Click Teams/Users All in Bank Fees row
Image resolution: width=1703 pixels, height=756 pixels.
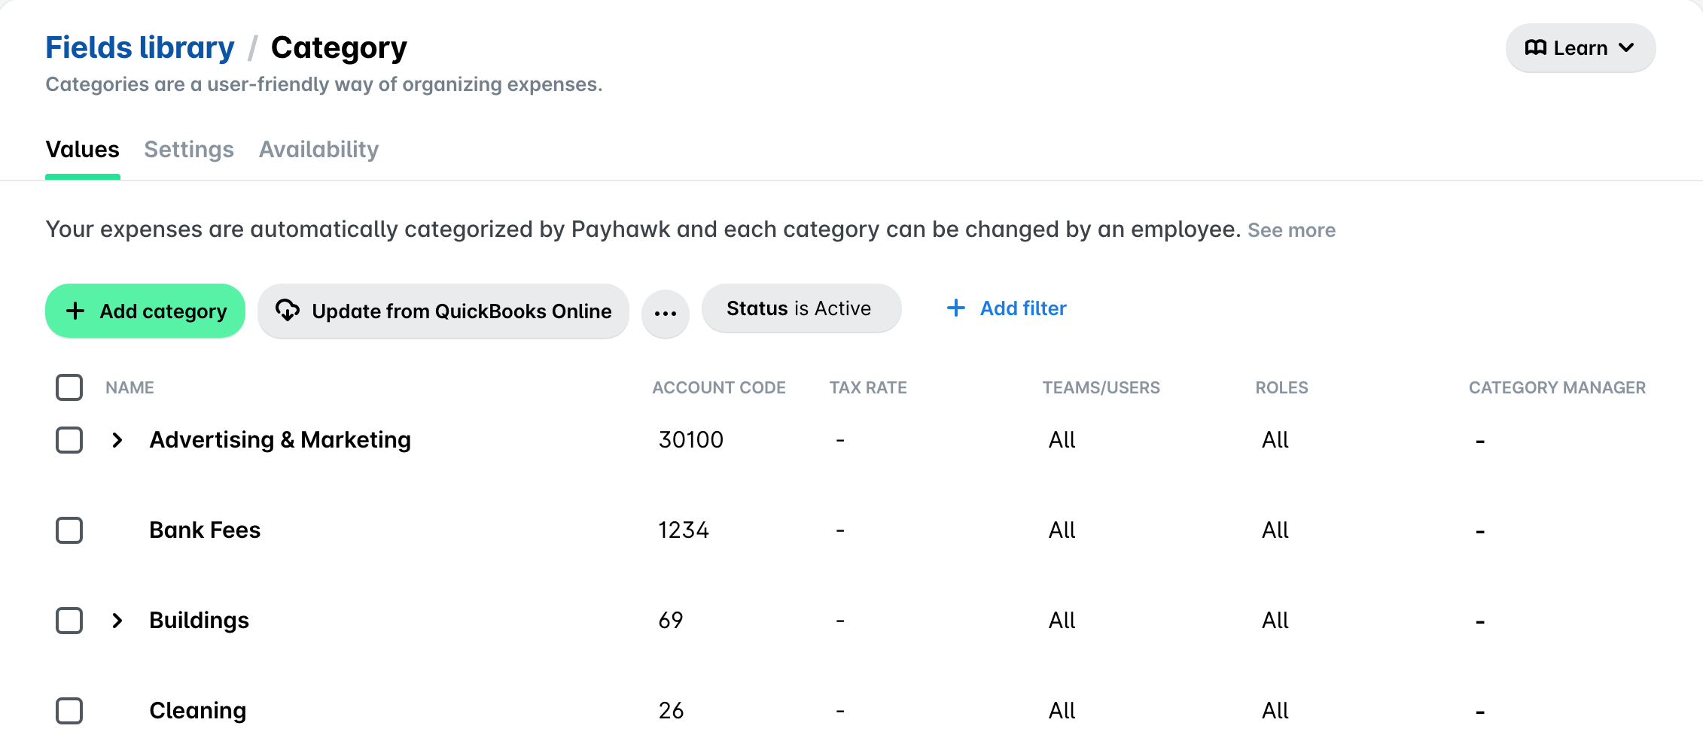click(1062, 530)
